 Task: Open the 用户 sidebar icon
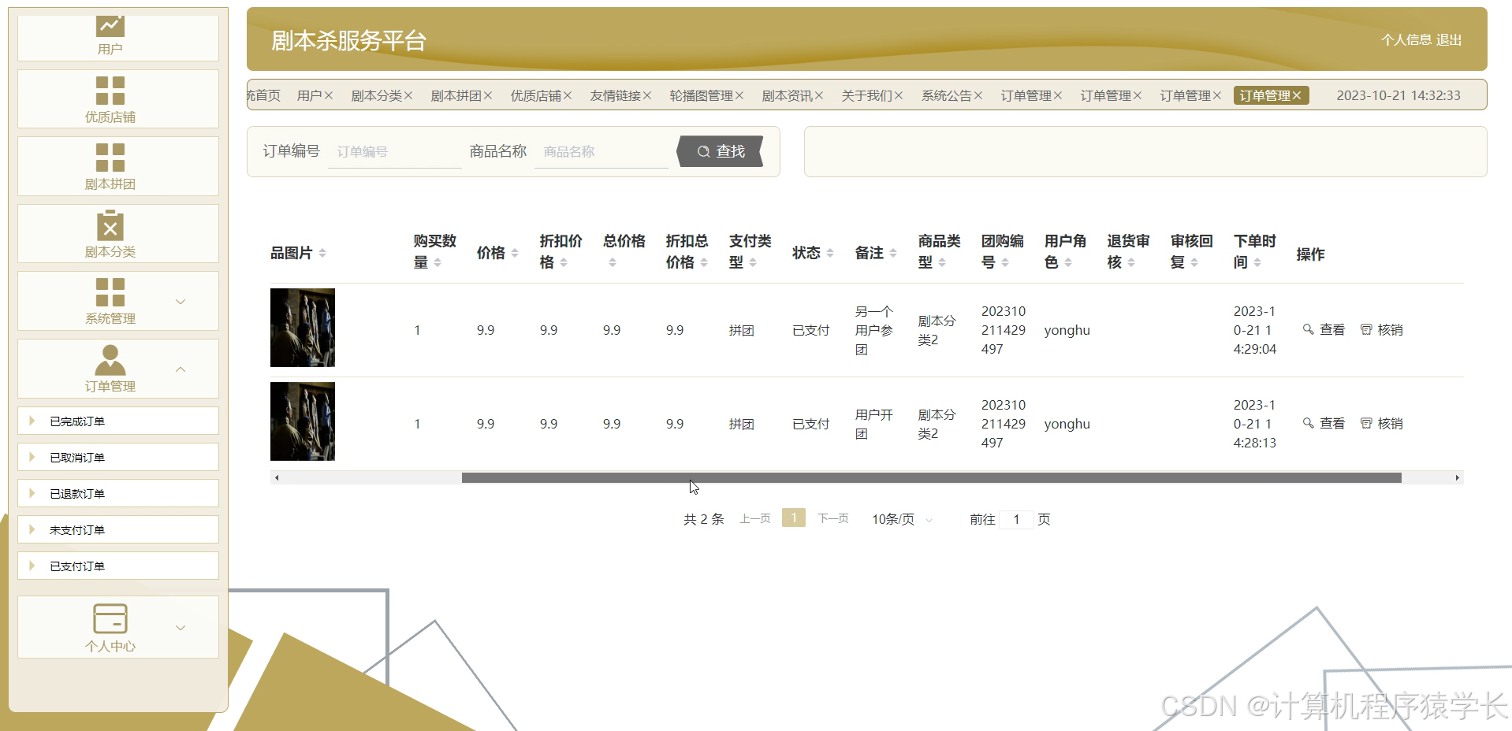pos(110,26)
